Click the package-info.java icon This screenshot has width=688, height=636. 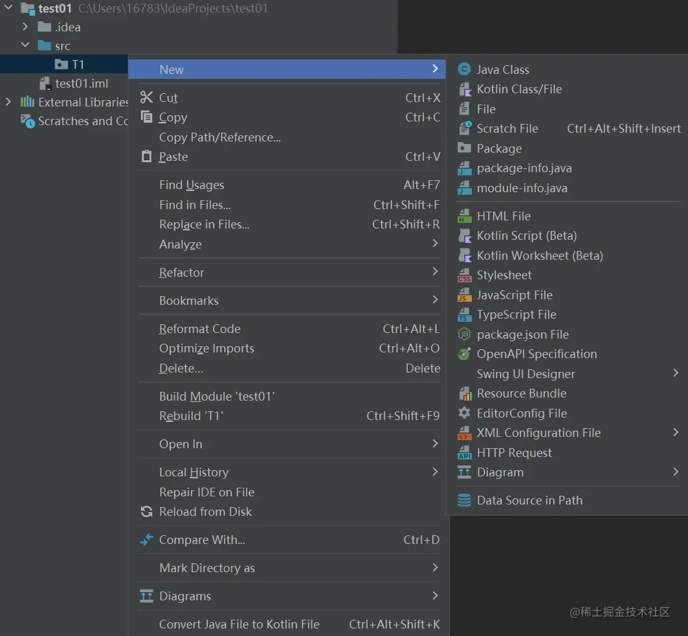(464, 168)
